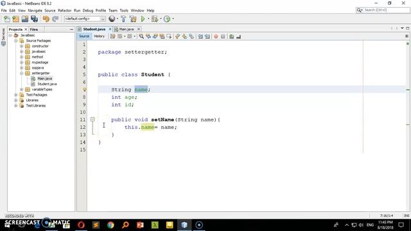The image size is (411, 231).
Task: Click the Debug Project toolbar icon
Action: [x=155, y=19]
